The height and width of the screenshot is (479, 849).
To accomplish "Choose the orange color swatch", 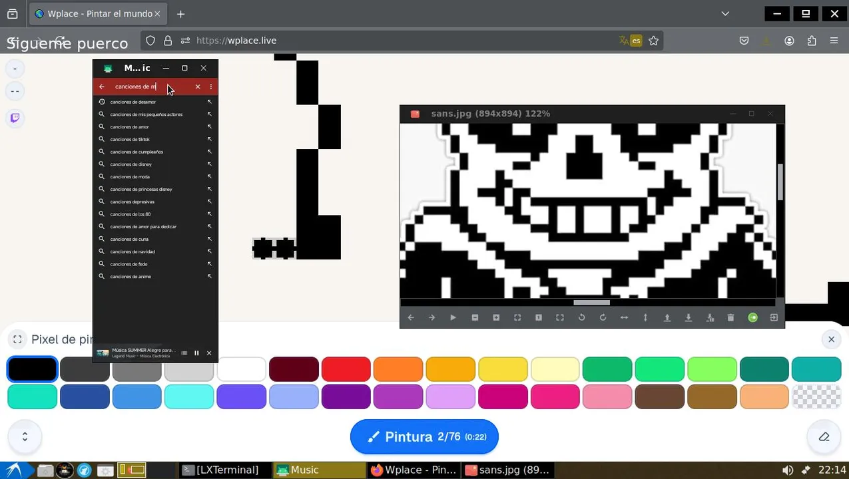I will click(x=398, y=369).
